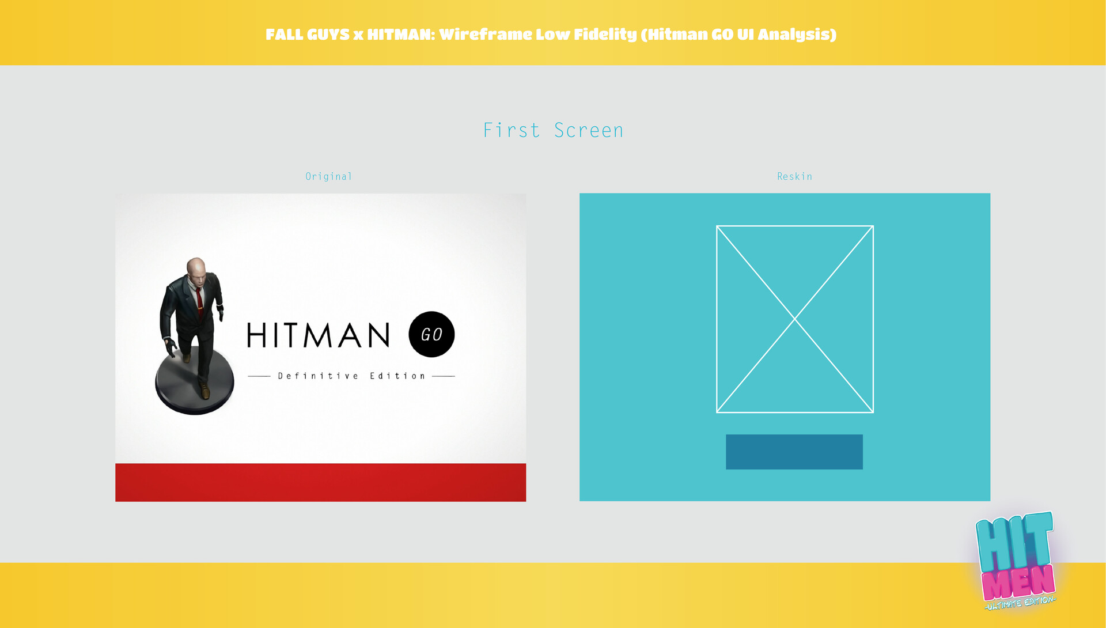This screenshot has height=628, width=1106.
Task: Click the darker teal button on Reskin screen
Action: [794, 451]
